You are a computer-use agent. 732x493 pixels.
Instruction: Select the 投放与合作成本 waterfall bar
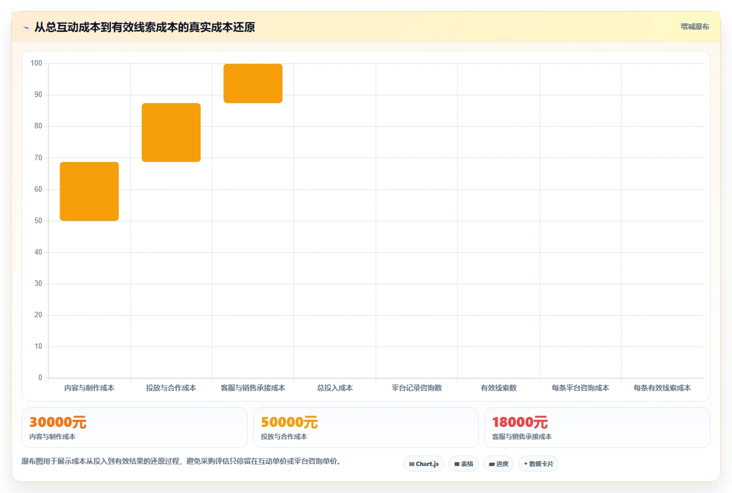pos(171,132)
